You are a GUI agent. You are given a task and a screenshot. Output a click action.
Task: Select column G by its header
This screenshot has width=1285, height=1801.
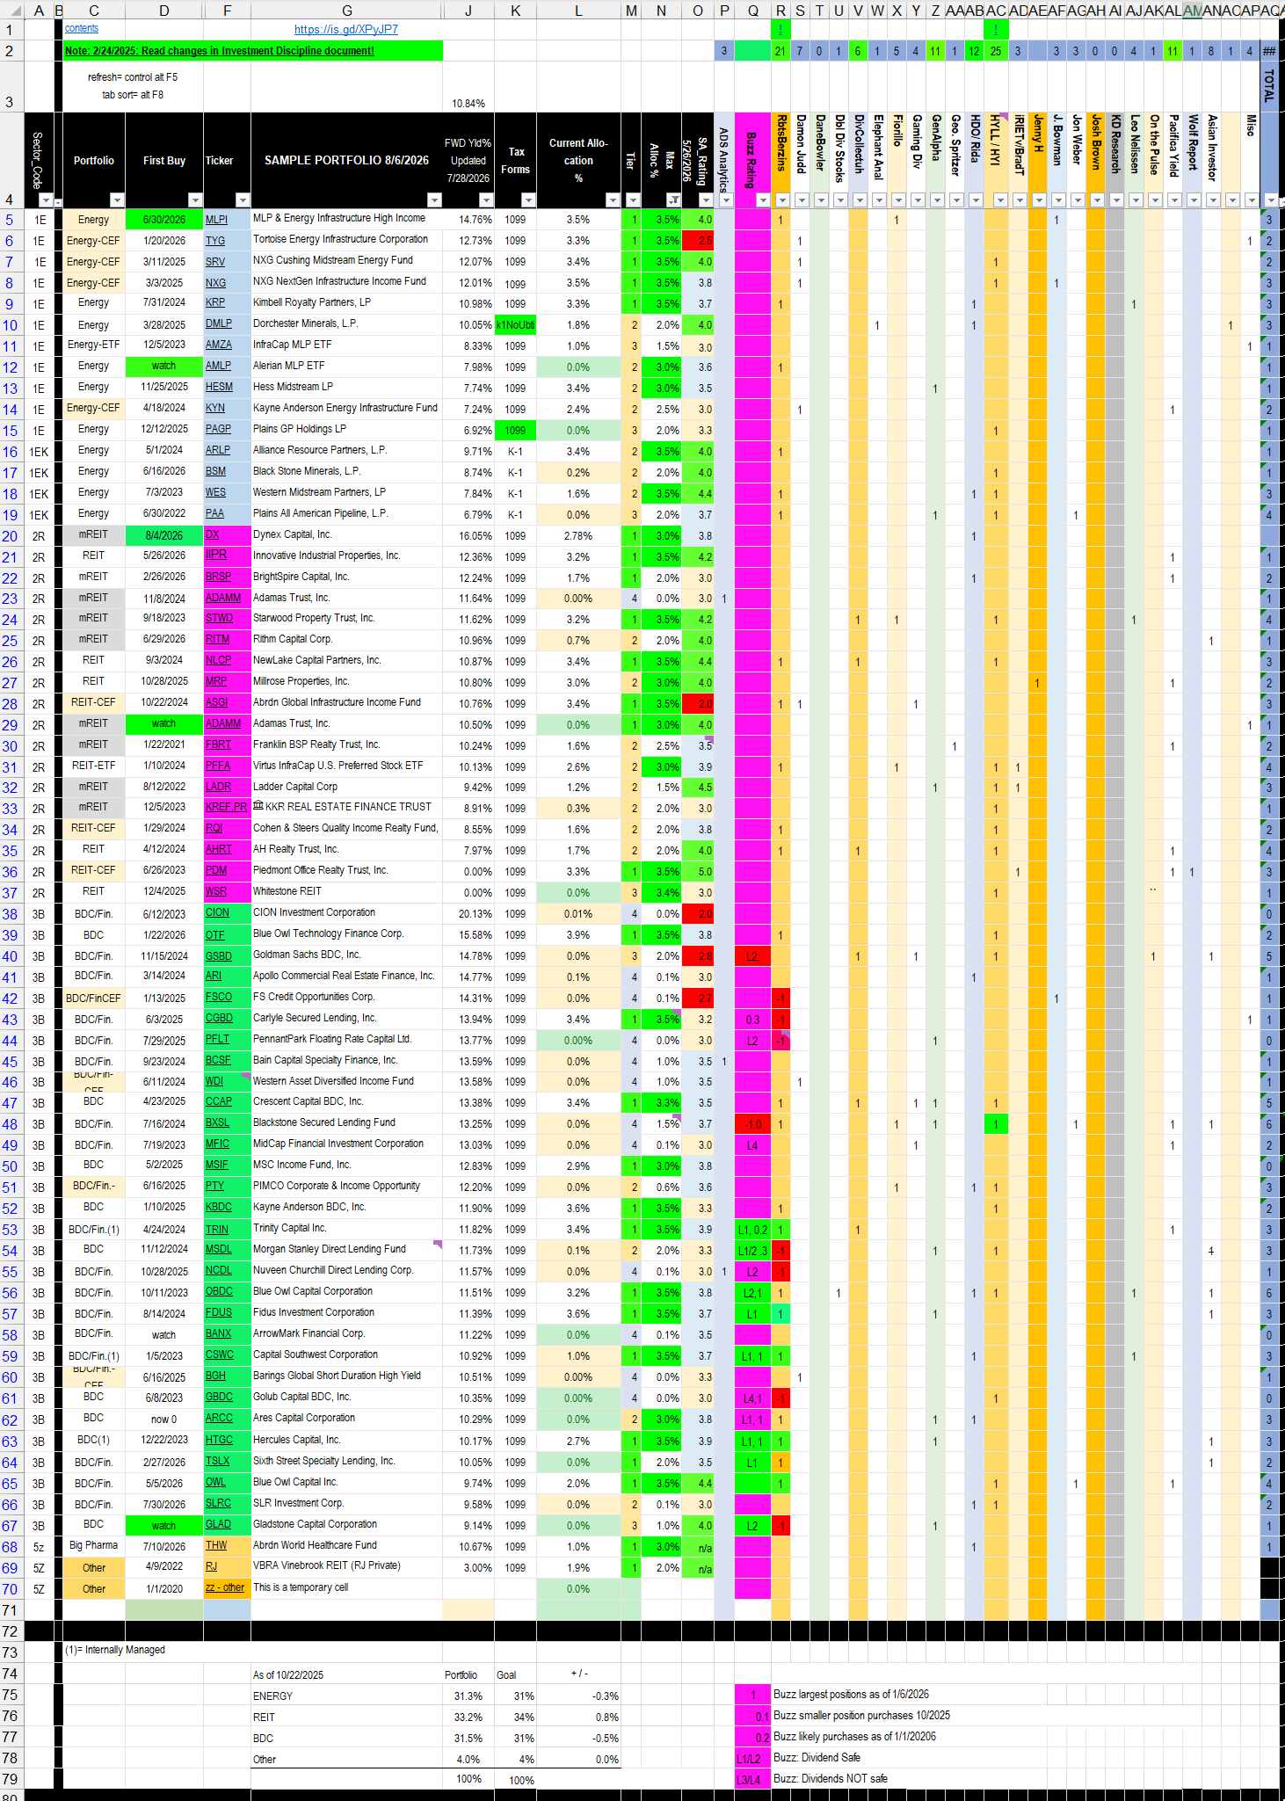(x=347, y=11)
